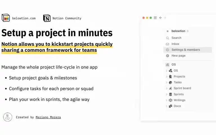Open the Docs page
Image resolution: width=216 pixels, height=135 pixels.
point(177,106)
